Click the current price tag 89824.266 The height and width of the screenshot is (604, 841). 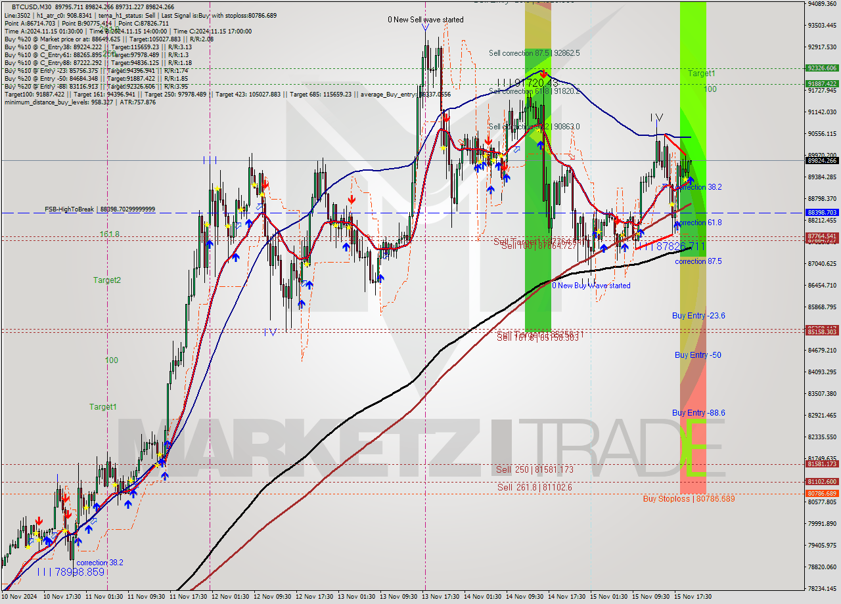tap(822, 160)
